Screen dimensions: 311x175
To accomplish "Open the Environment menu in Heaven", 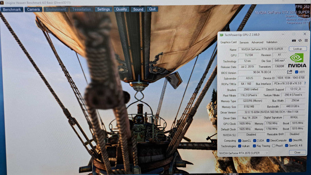I will (x=56, y=9).
